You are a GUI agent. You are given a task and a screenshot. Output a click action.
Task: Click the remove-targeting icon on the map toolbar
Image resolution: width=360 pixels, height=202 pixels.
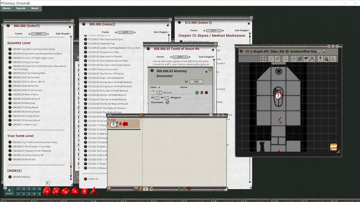(300, 59)
